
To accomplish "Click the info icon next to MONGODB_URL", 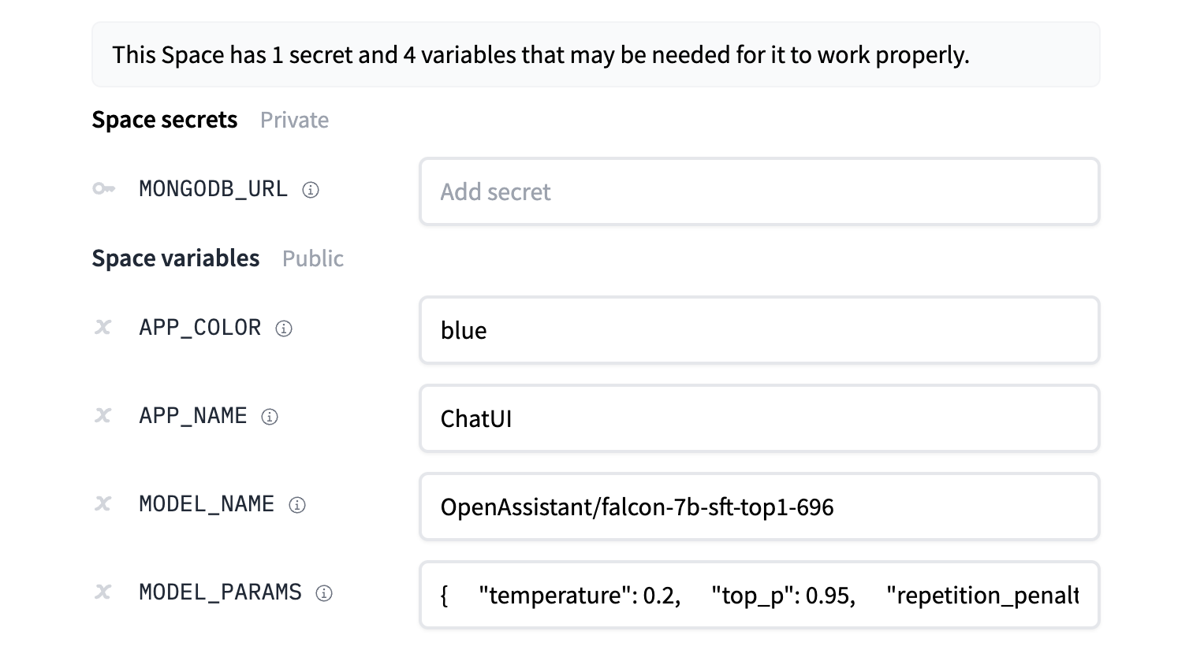I will (311, 190).
